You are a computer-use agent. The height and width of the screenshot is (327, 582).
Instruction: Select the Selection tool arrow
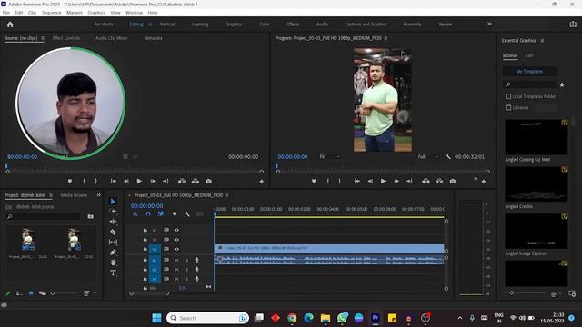point(113,202)
